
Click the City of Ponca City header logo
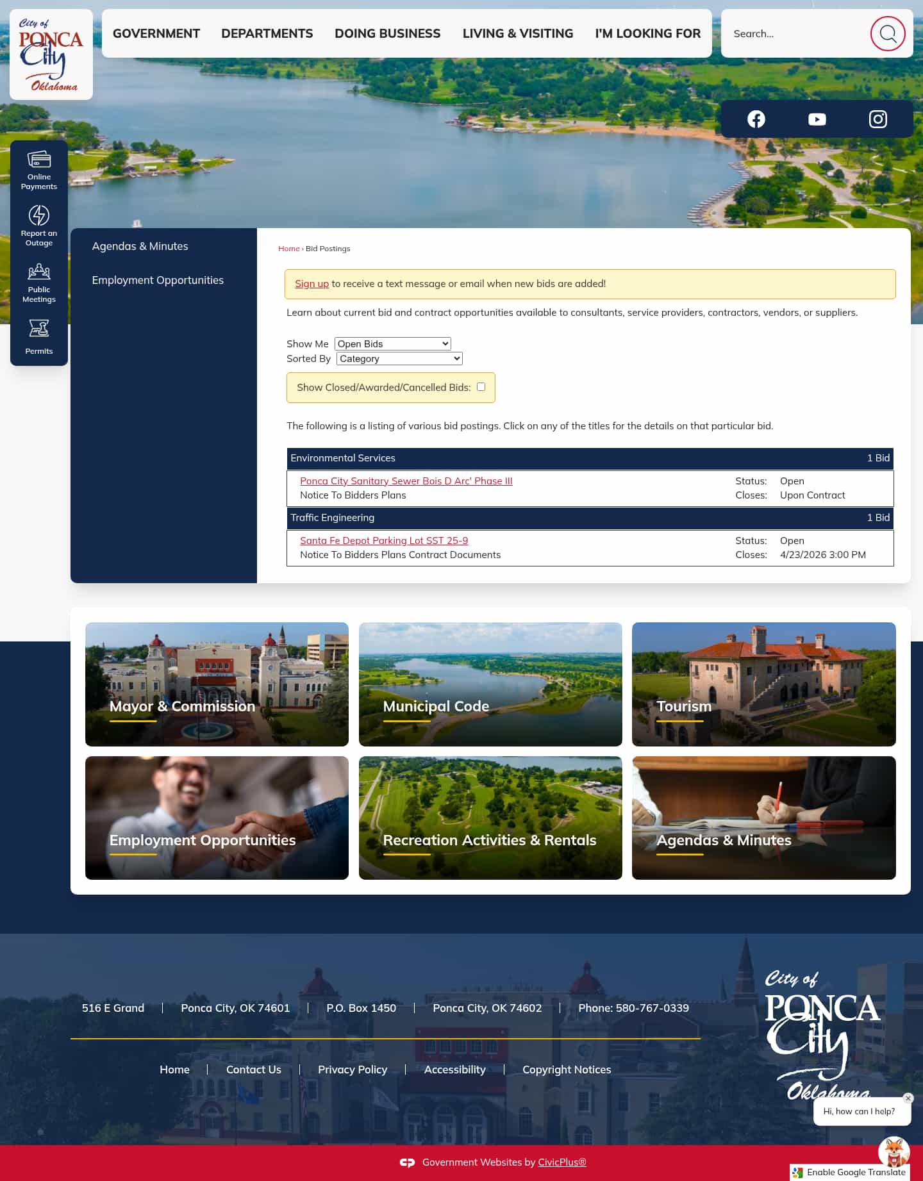coord(51,54)
